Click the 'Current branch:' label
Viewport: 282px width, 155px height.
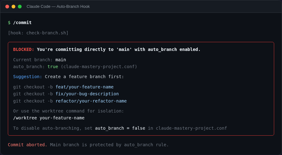[33, 60]
